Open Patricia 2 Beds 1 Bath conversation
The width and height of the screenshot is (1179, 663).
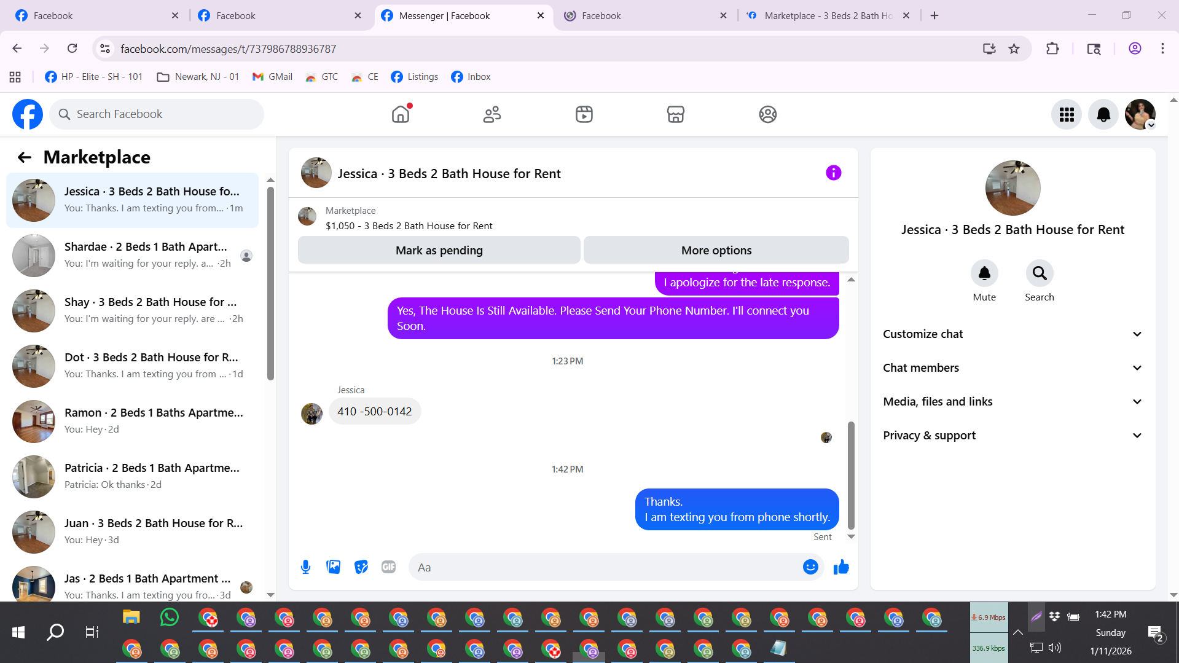133,477
